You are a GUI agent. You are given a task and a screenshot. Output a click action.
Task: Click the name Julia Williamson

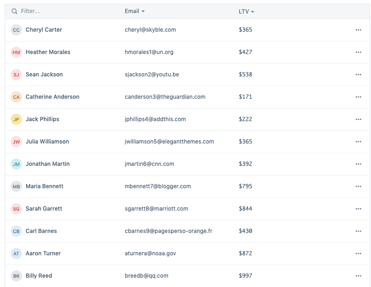47,142
